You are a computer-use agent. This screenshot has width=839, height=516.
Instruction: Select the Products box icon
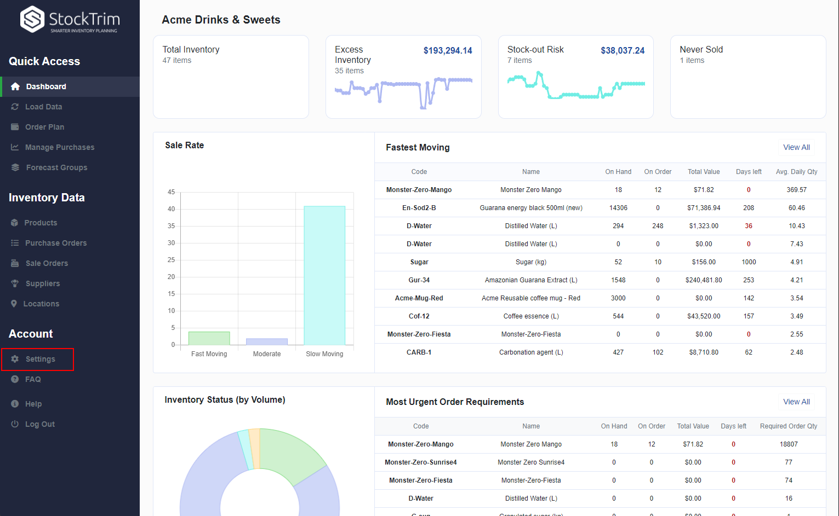pos(15,223)
